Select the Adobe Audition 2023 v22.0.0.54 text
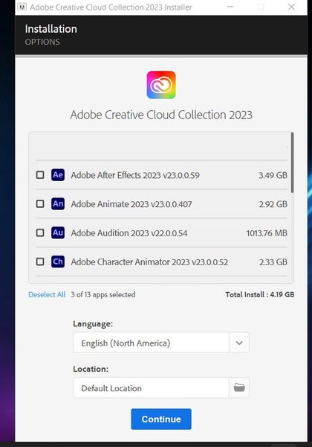Viewport: 312px width, 447px height. (x=129, y=233)
